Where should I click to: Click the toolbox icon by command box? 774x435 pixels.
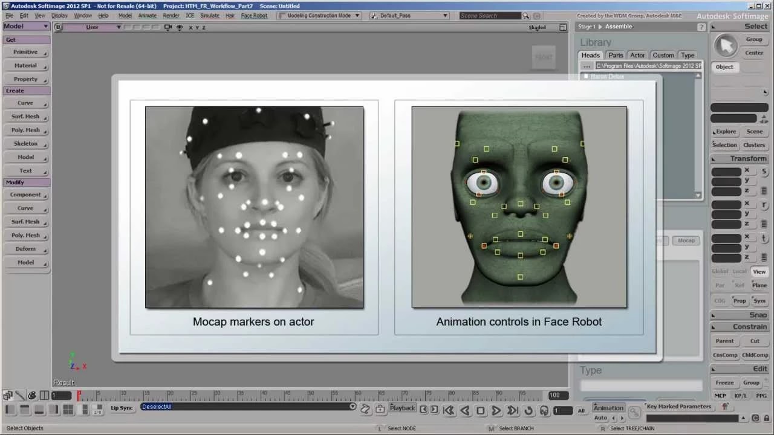click(380, 409)
